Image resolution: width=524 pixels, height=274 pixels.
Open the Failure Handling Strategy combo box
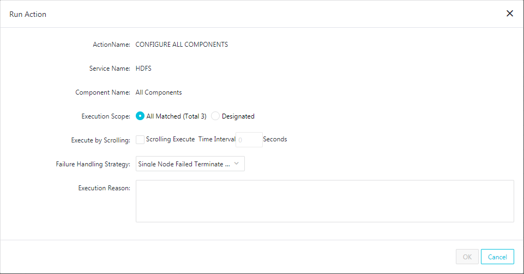pyautogui.click(x=190, y=164)
